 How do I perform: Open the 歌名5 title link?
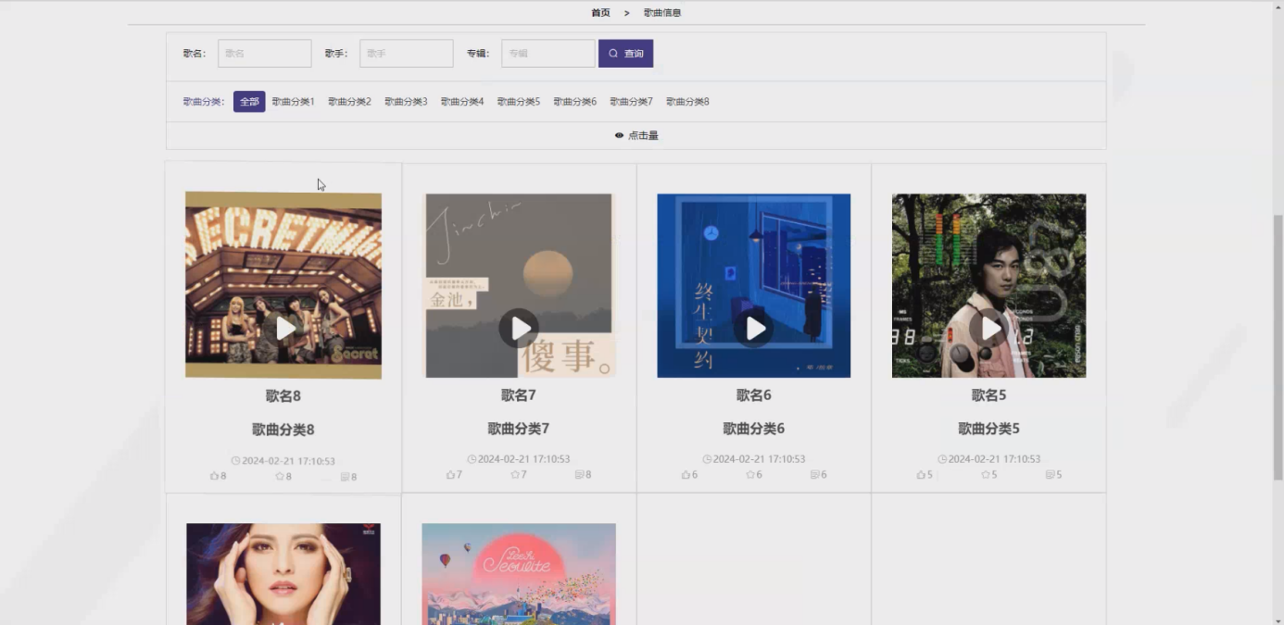[x=989, y=394]
